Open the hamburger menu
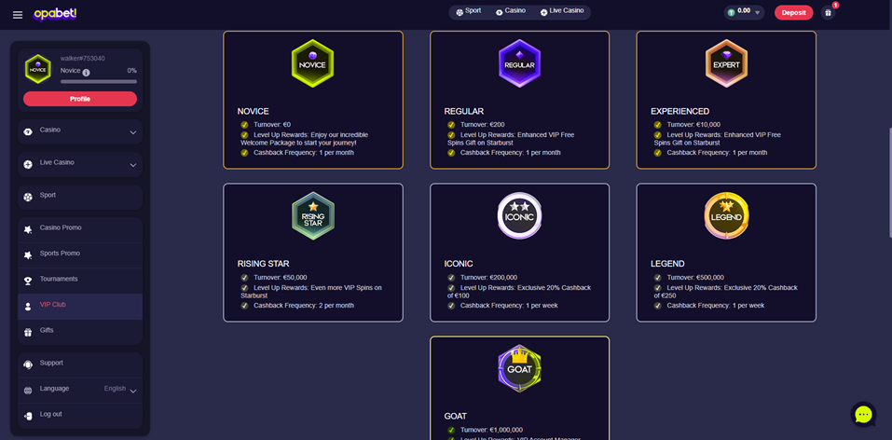The height and width of the screenshot is (440, 892). click(18, 15)
